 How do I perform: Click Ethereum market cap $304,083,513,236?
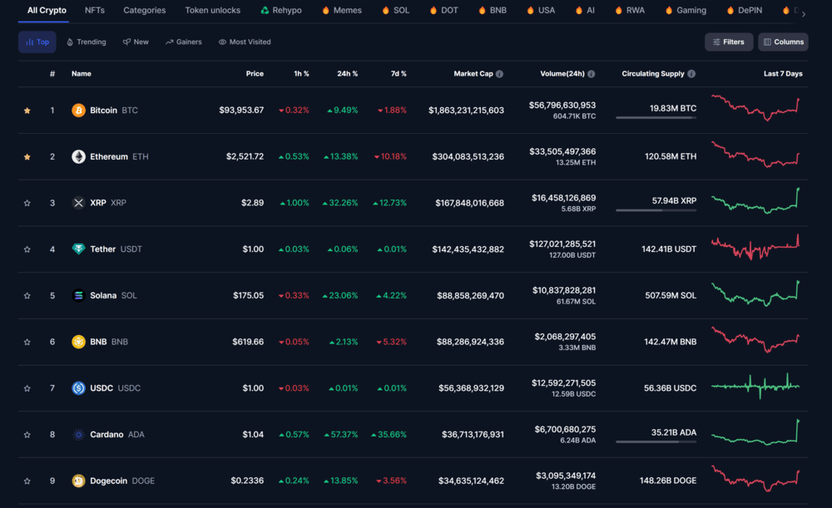tap(468, 156)
